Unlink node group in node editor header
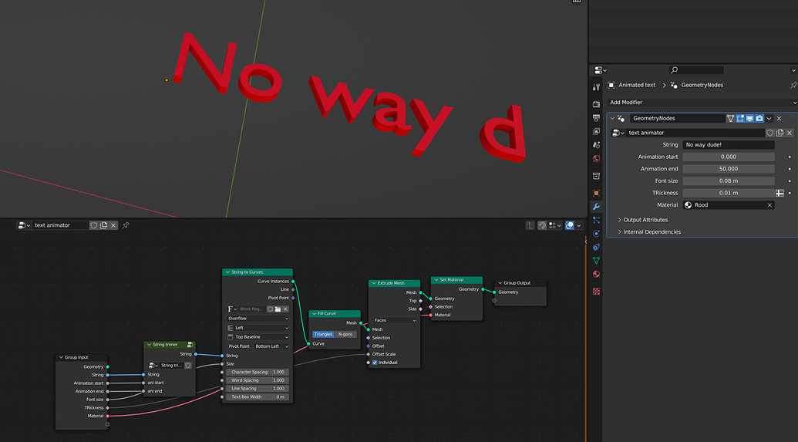798x442 pixels. [113, 225]
